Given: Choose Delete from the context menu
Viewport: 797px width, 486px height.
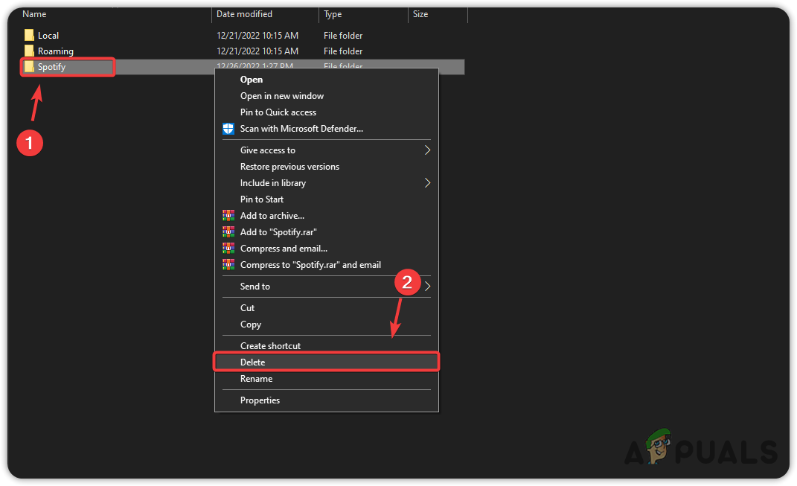Looking at the screenshot, I should pyautogui.click(x=253, y=362).
